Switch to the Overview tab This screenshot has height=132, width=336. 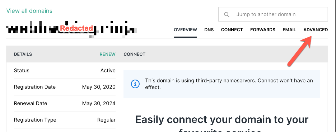click(x=185, y=30)
